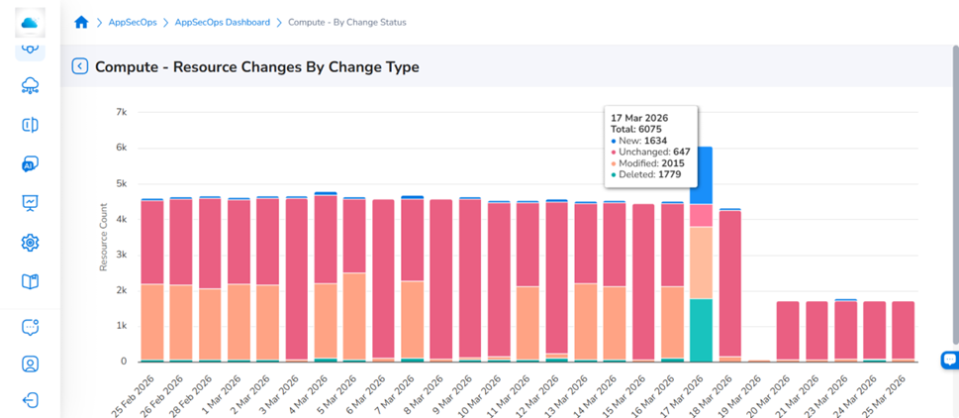
Task: Click the logout icon in sidebar
Action: 30,401
